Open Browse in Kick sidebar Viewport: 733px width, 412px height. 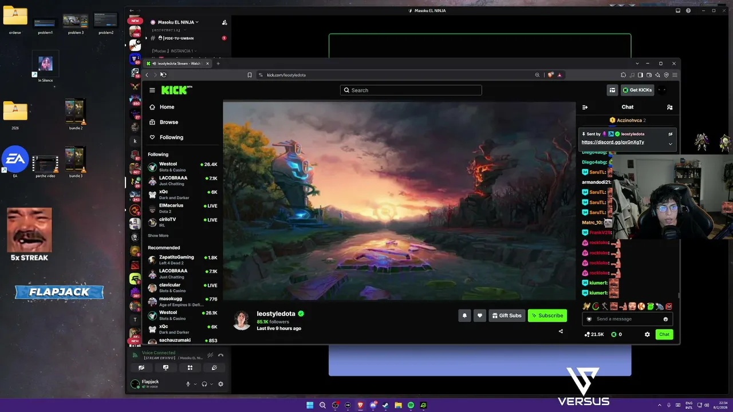[x=164, y=122]
